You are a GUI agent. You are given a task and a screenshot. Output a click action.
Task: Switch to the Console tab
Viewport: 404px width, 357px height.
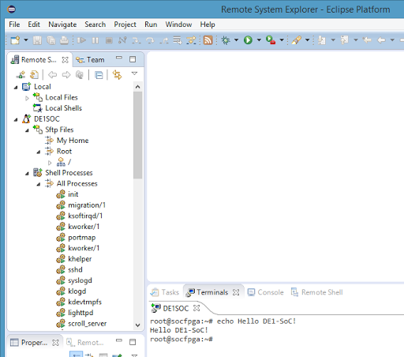tap(266, 292)
